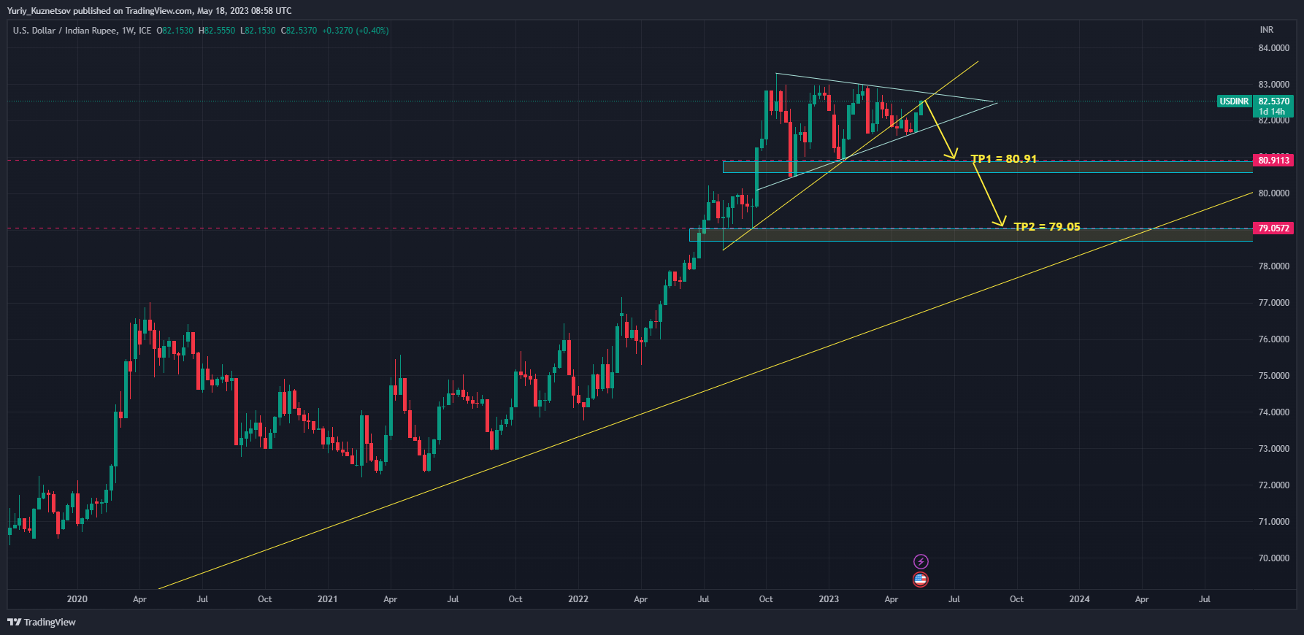Click the US flag economic event icon
The width and height of the screenshot is (1304, 635).
(x=921, y=580)
